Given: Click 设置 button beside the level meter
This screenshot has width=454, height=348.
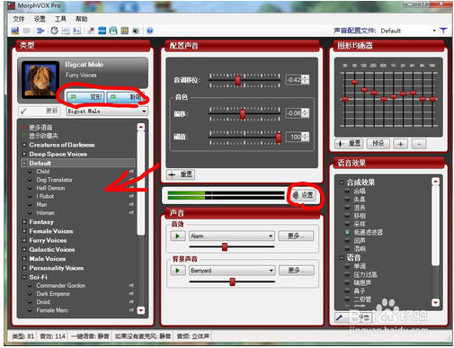Looking at the screenshot, I should tap(303, 195).
